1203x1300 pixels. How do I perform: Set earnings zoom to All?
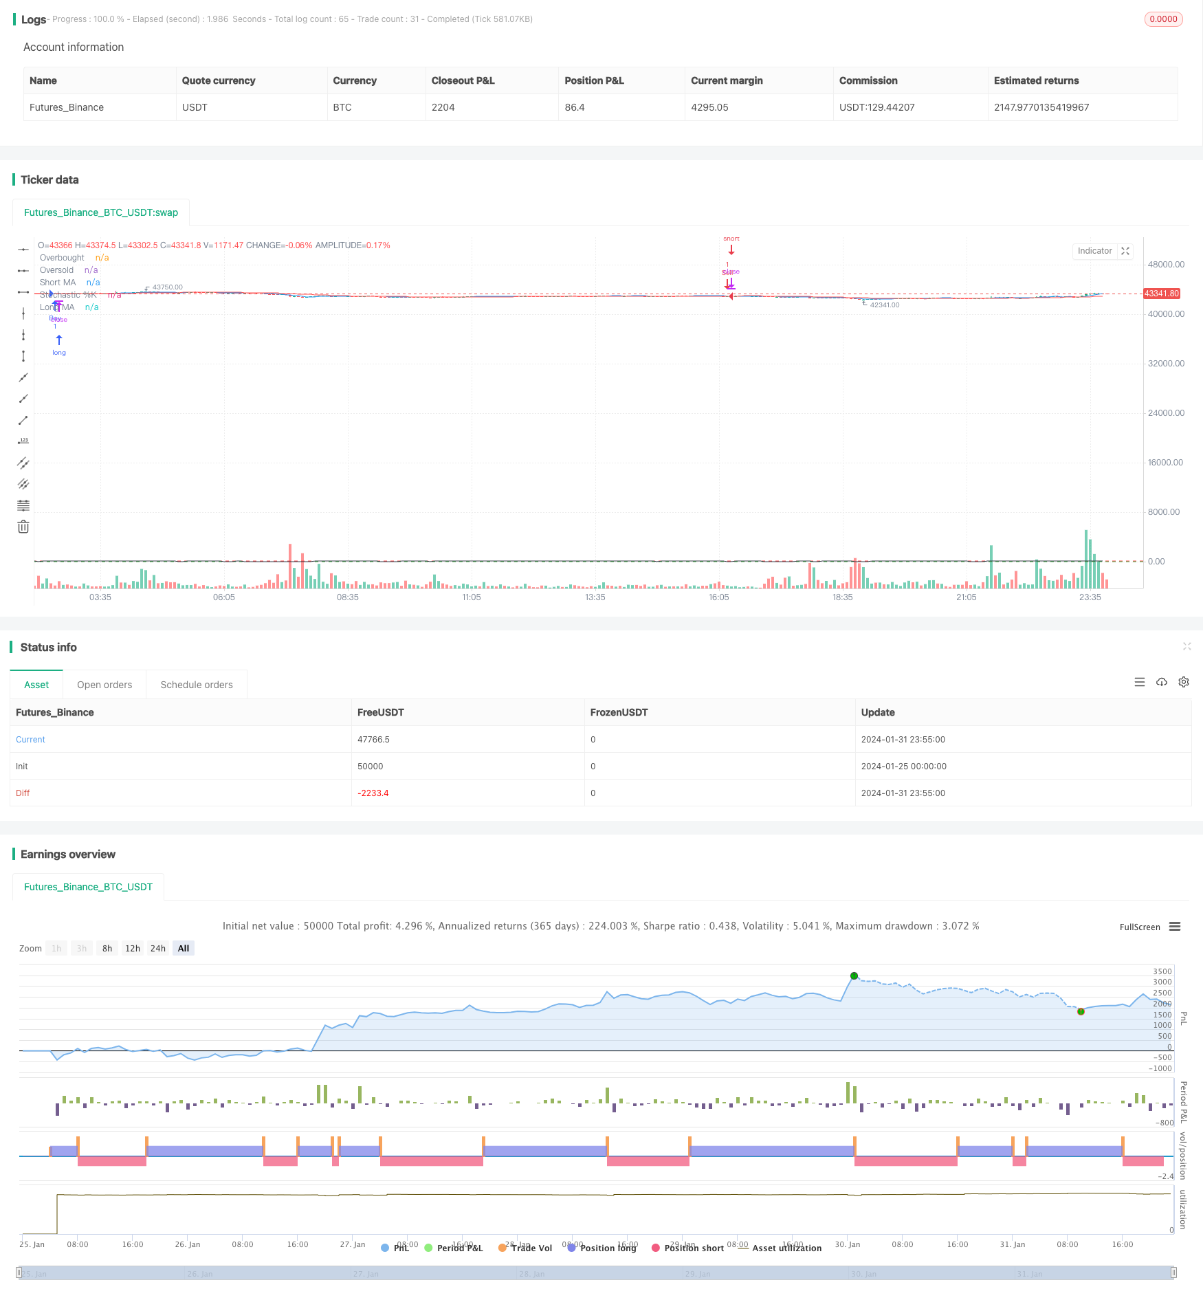(184, 948)
